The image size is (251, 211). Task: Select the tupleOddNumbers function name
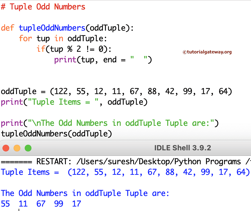point(51,28)
